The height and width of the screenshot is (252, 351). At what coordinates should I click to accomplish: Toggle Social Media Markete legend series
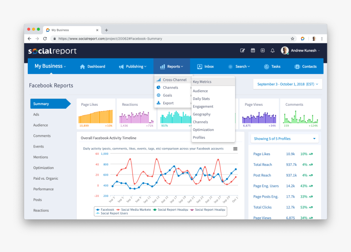(133, 210)
